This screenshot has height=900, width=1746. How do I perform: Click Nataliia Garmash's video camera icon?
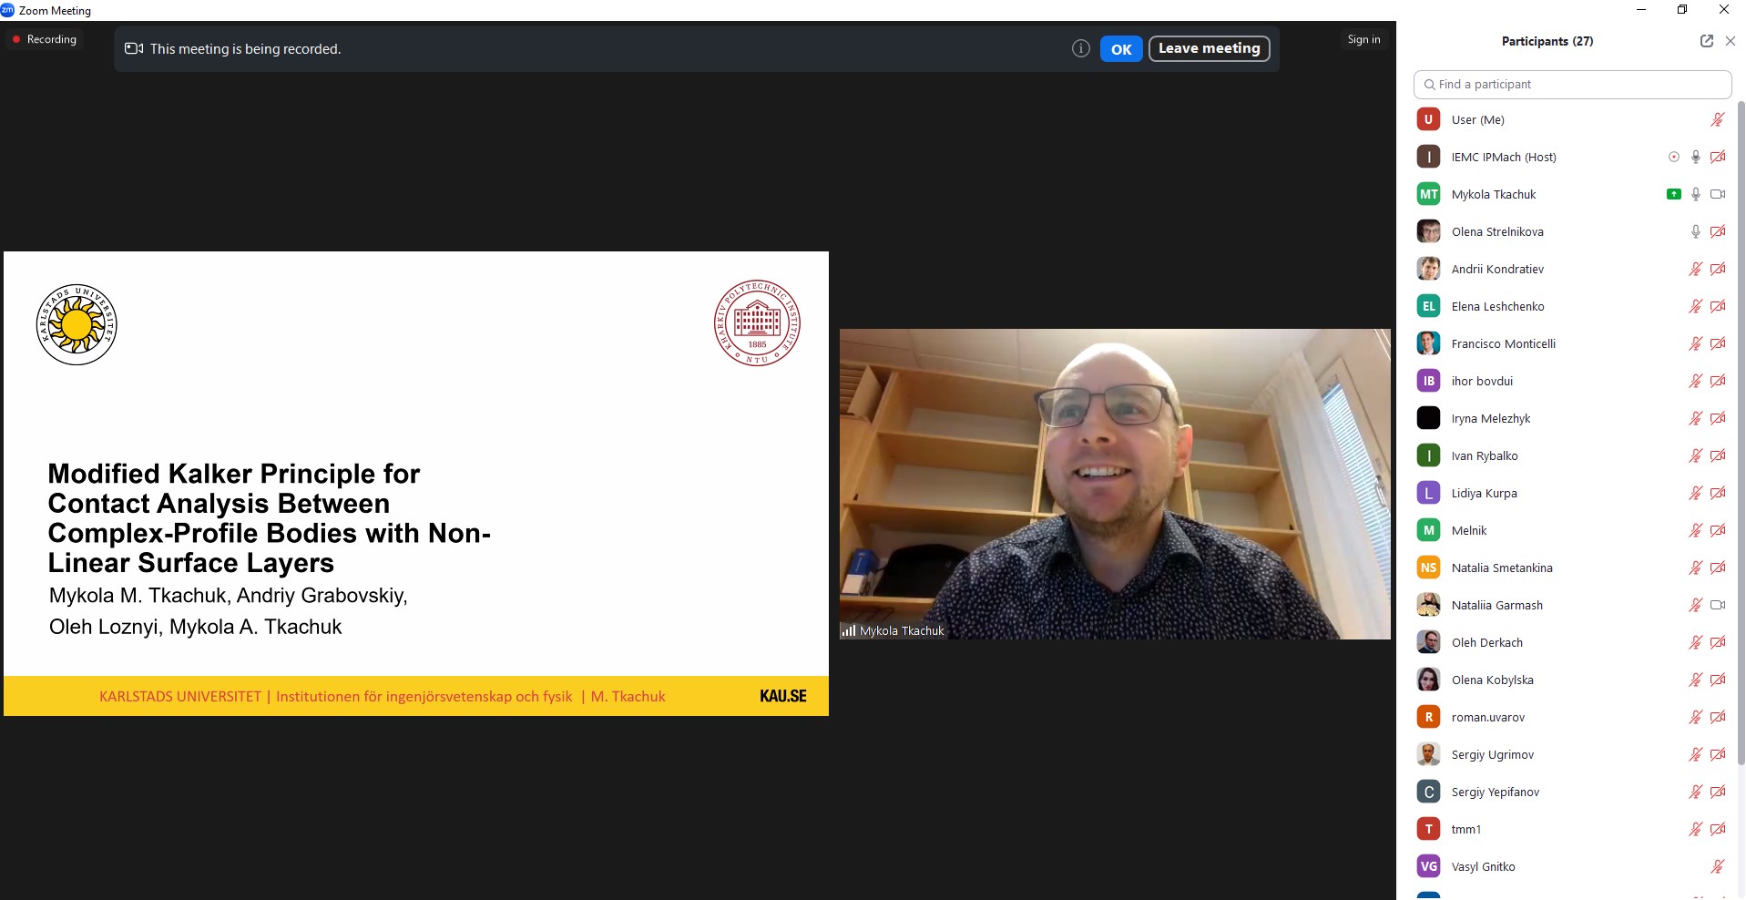[x=1717, y=605]
